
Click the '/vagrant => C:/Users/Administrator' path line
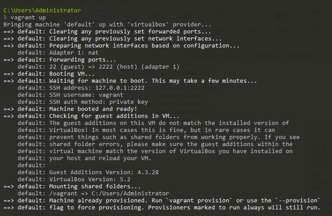tap(109, 193)
